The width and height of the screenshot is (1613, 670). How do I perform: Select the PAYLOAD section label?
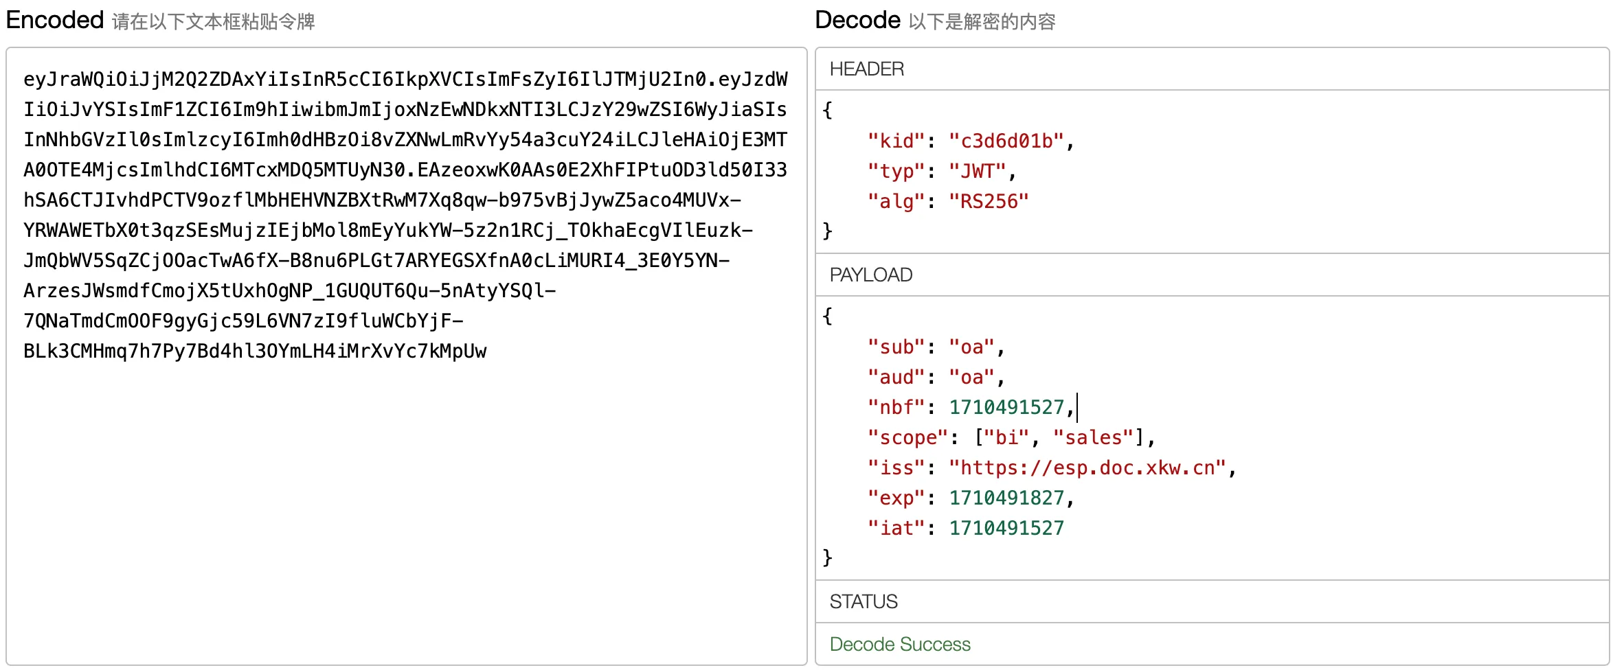coord(870,275)
